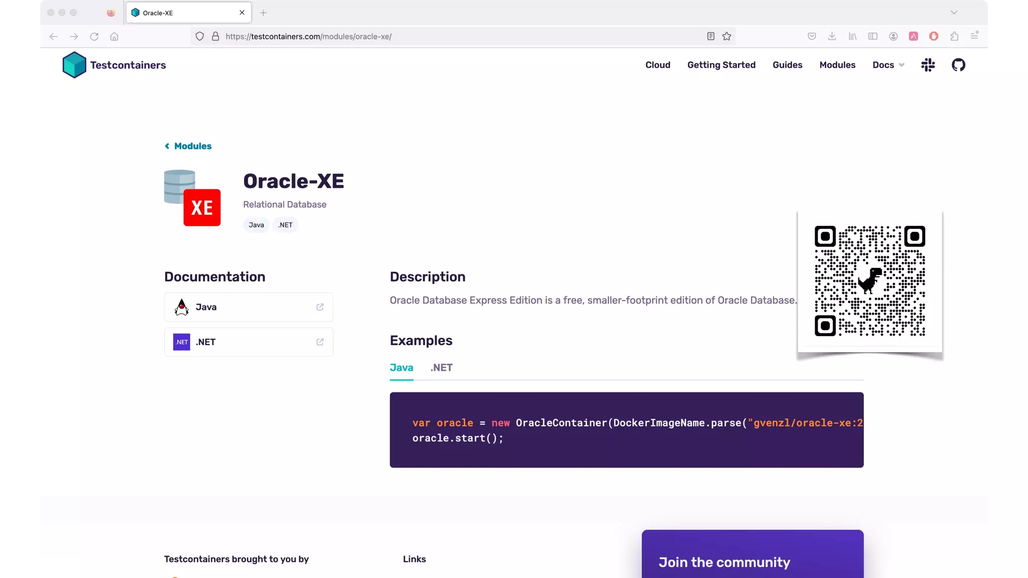Open the list all tabs chevron
The height and width of the screenshot is (578, 1028).
[954, 13]
